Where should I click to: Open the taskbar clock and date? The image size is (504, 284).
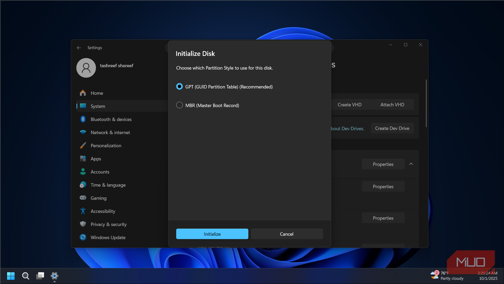point(487,276)
